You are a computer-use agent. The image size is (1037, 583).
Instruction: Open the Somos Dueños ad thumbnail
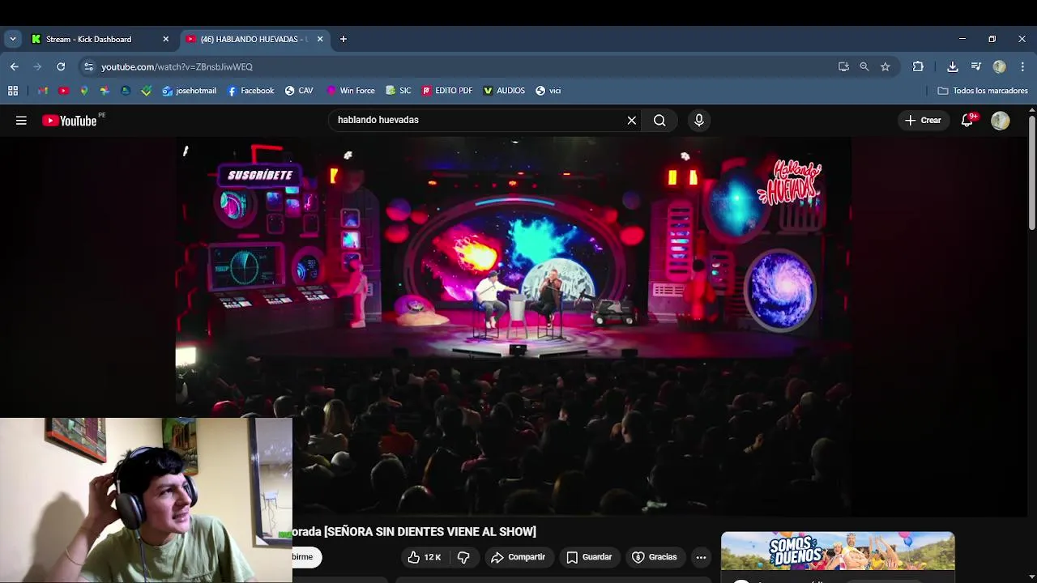tap(838, 551)
